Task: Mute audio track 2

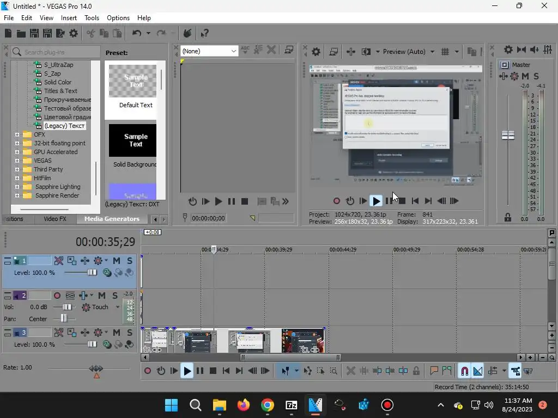Action: [x=102, y=296]
